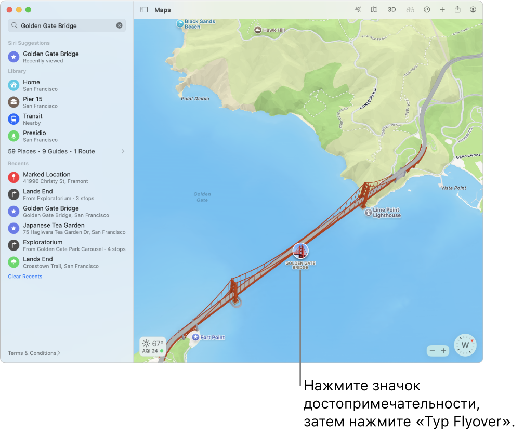Select Golden Gate Bridge in Recents
Viewport: 524px width, 434px height.
click(x=67, y=212)
